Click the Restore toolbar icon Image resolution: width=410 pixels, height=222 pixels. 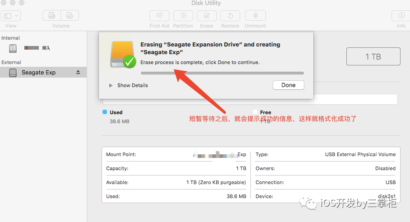(x=230, y=16)
